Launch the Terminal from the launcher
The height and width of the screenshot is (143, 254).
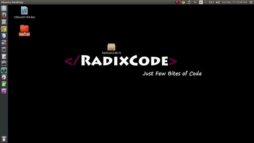click(x=4, y=64)
